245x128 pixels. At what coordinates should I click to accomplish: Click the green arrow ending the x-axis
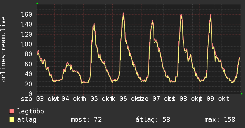[242, 94]
